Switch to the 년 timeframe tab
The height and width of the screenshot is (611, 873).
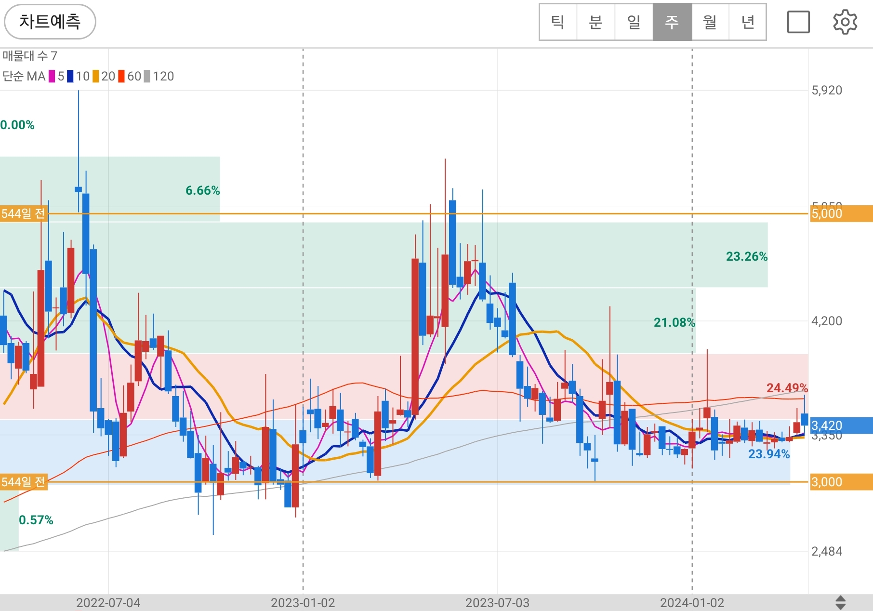pos(748,22)
